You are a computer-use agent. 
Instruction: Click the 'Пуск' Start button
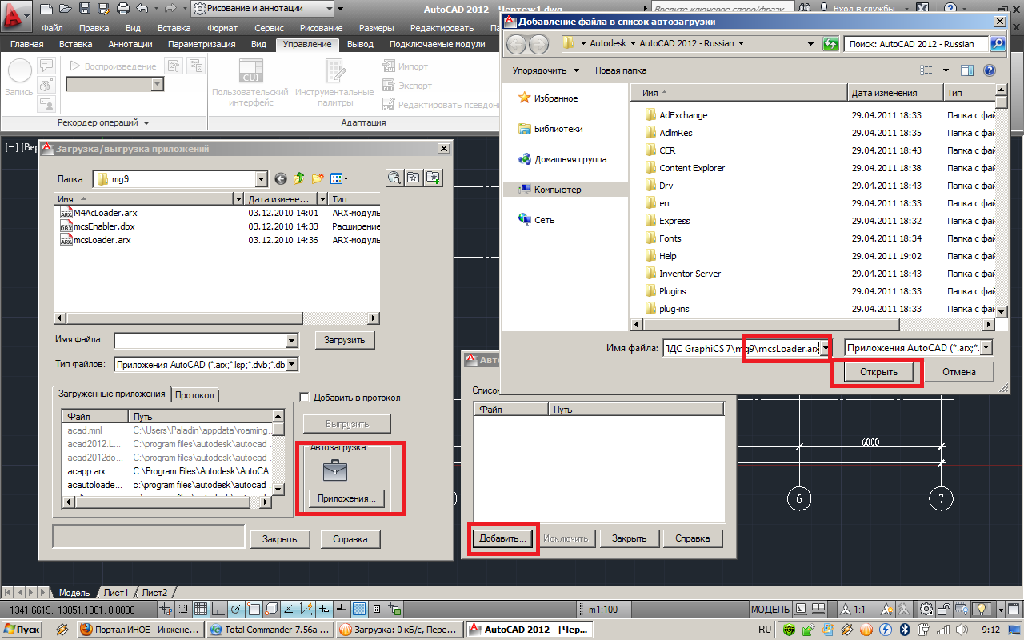(x=22, y=630)
